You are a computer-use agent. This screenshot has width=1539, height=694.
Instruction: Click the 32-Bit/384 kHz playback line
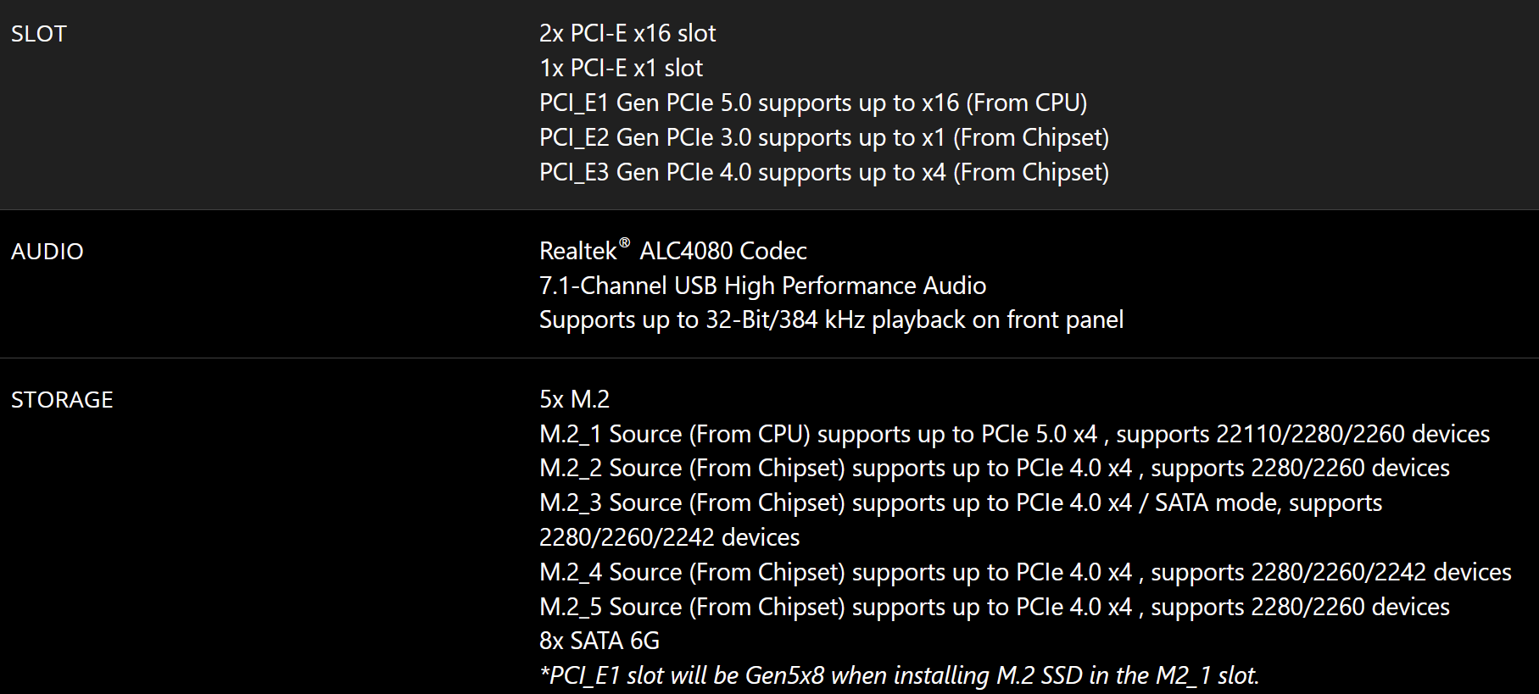click(831, 320)
